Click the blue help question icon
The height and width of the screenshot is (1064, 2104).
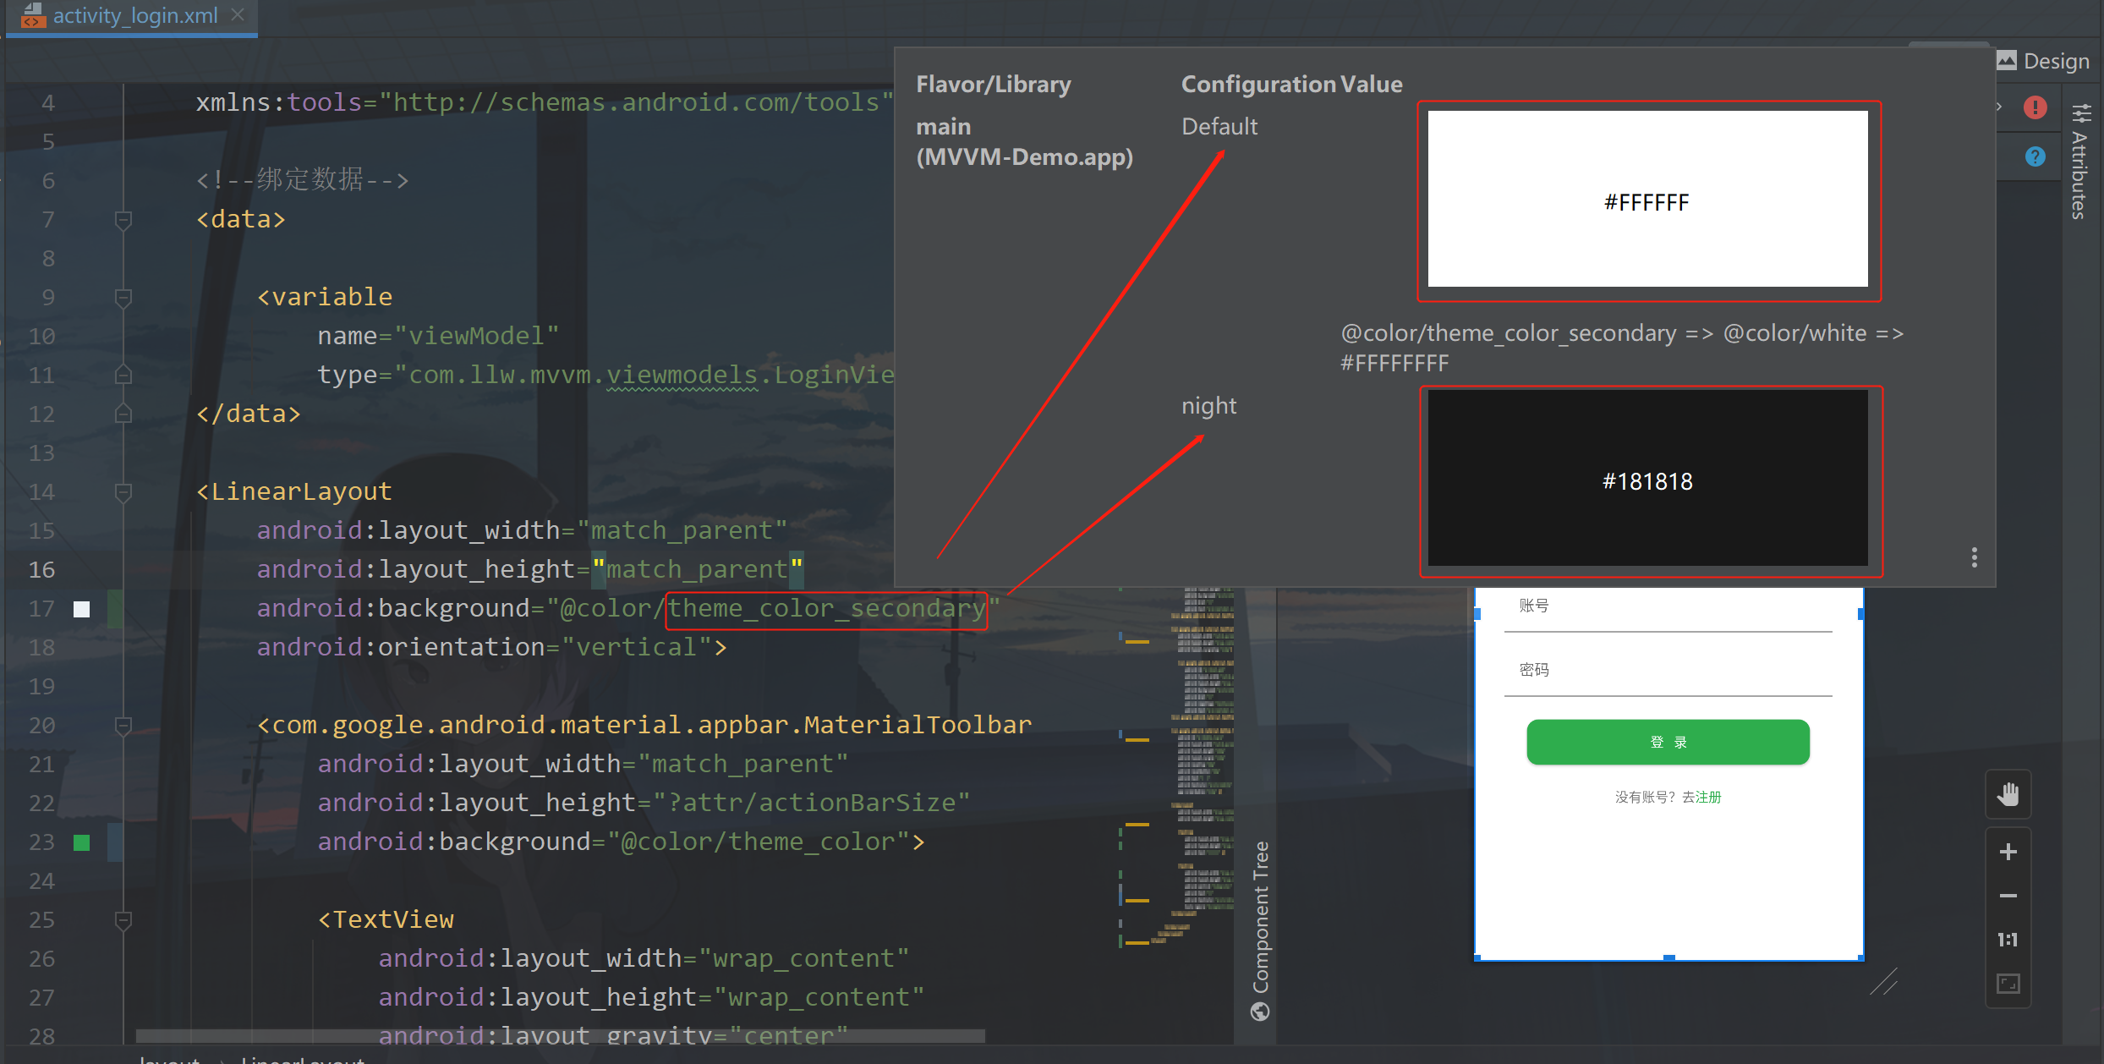2036,156
